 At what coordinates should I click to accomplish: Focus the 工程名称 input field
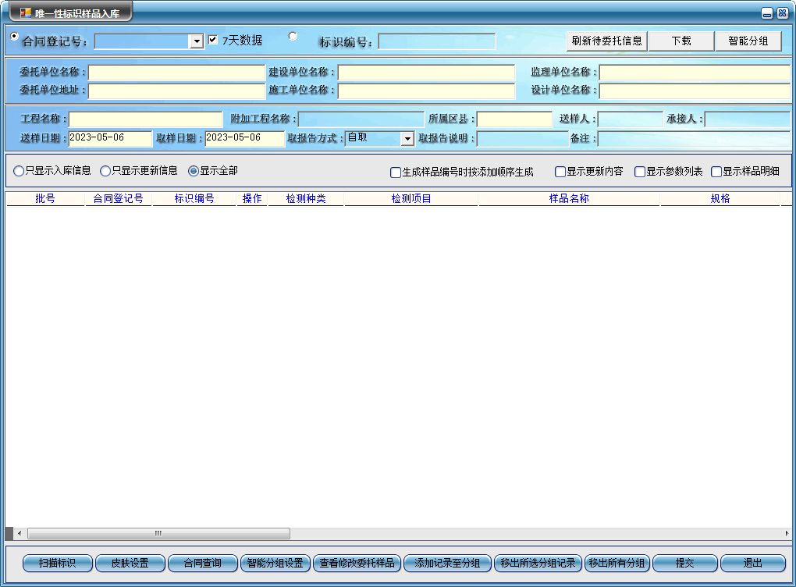146,119
